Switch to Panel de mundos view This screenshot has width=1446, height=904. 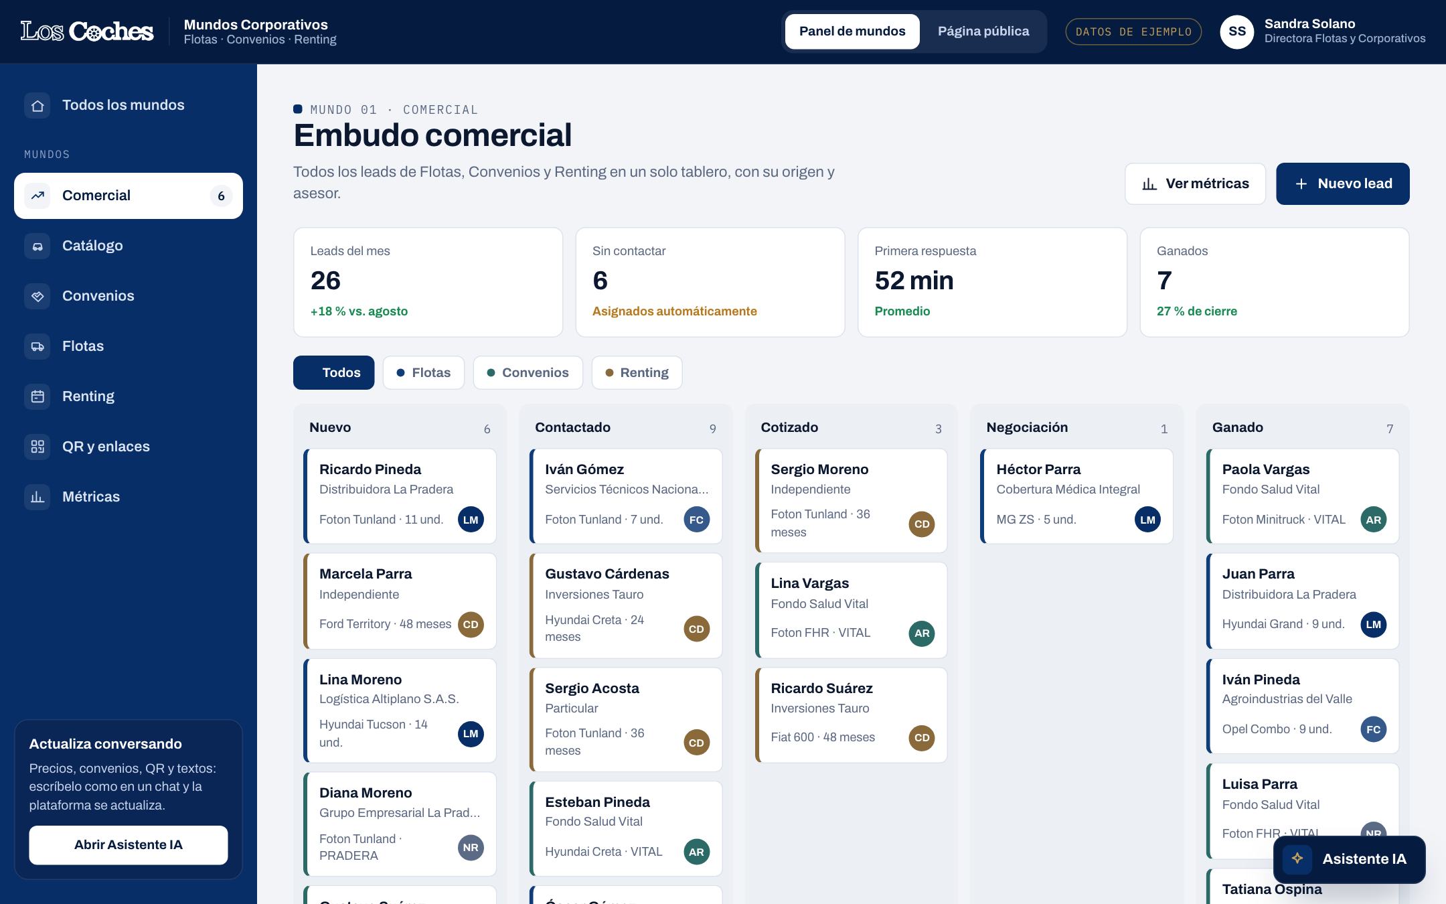click(852, 31)
